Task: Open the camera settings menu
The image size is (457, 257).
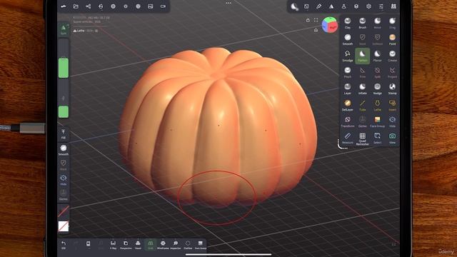Action: tap(163, 6)
